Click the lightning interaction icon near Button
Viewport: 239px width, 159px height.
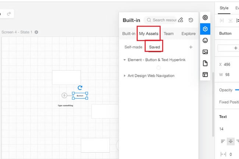(64, 95)
